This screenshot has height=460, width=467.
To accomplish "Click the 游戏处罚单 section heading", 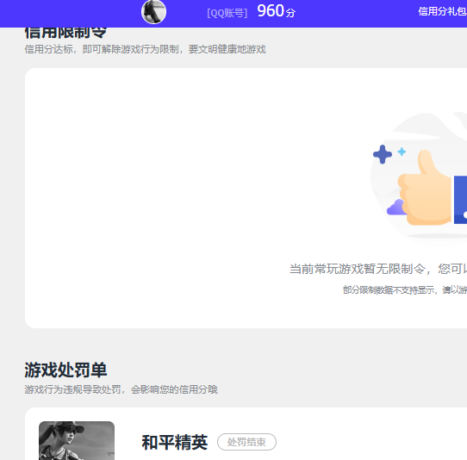I will point(65,370).
